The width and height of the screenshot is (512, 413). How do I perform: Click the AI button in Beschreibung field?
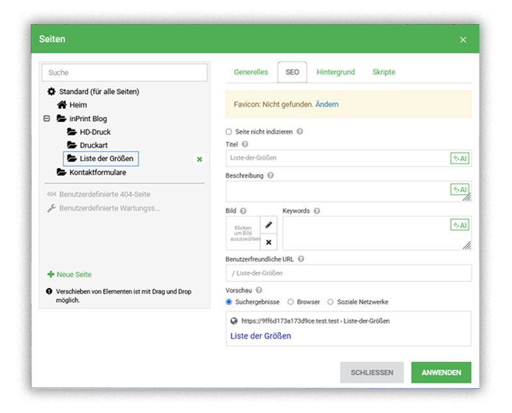click(460, 190)
